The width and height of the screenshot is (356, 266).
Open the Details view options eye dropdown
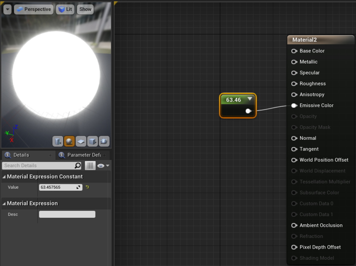pos(103,166)
